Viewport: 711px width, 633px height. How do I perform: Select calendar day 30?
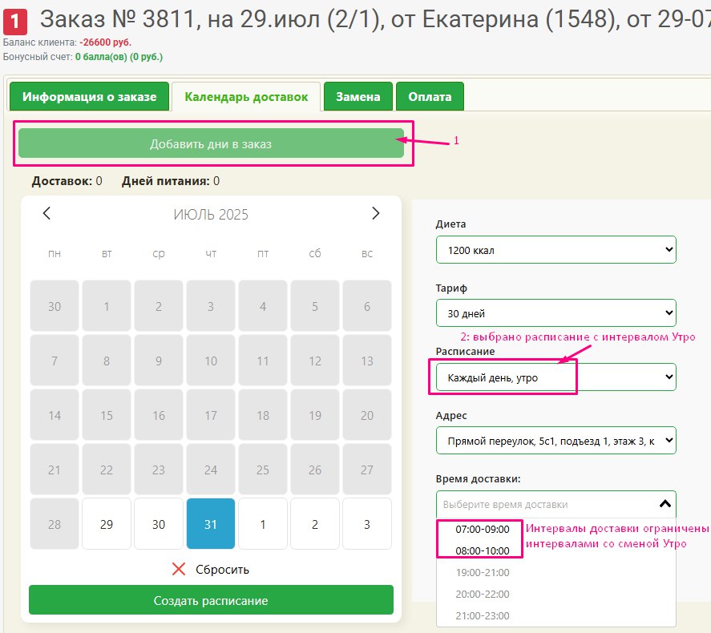coord(159,524)
